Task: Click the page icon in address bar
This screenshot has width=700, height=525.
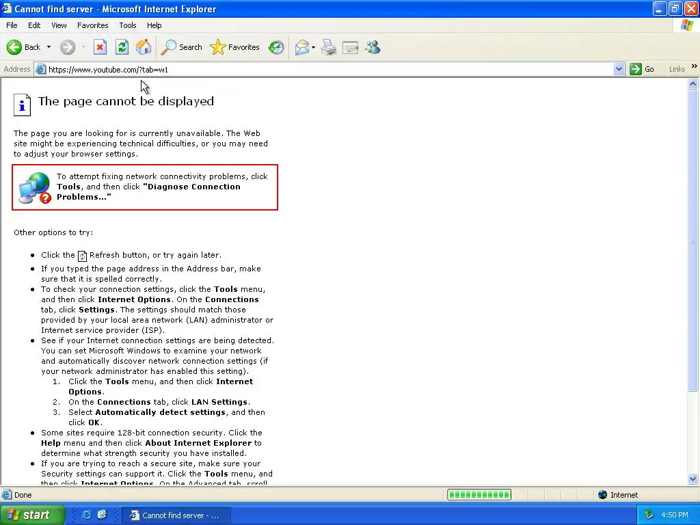Action: [x=40, y=69]
